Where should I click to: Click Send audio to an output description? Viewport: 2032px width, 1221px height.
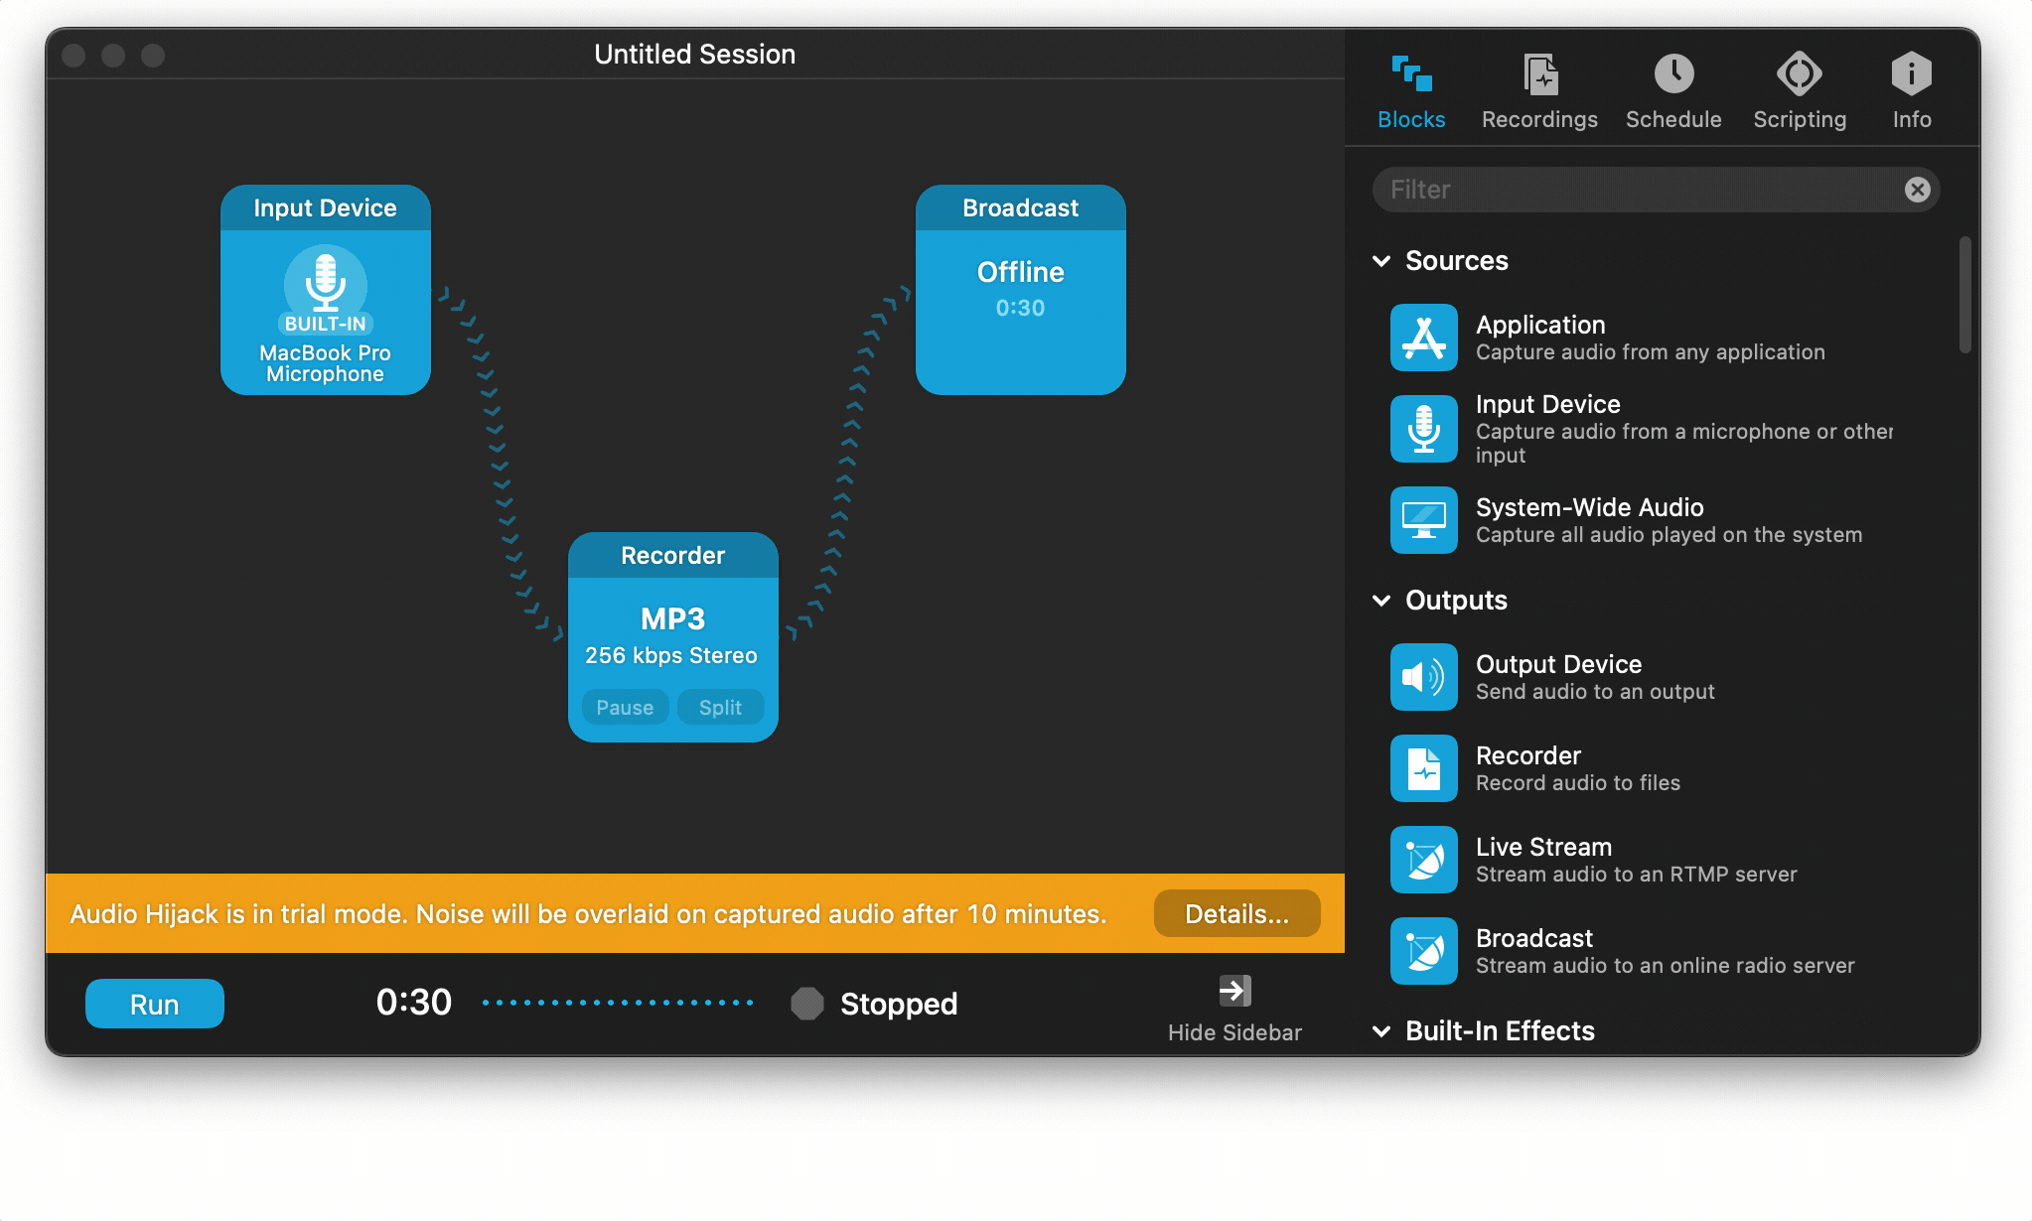point(1595,692)
